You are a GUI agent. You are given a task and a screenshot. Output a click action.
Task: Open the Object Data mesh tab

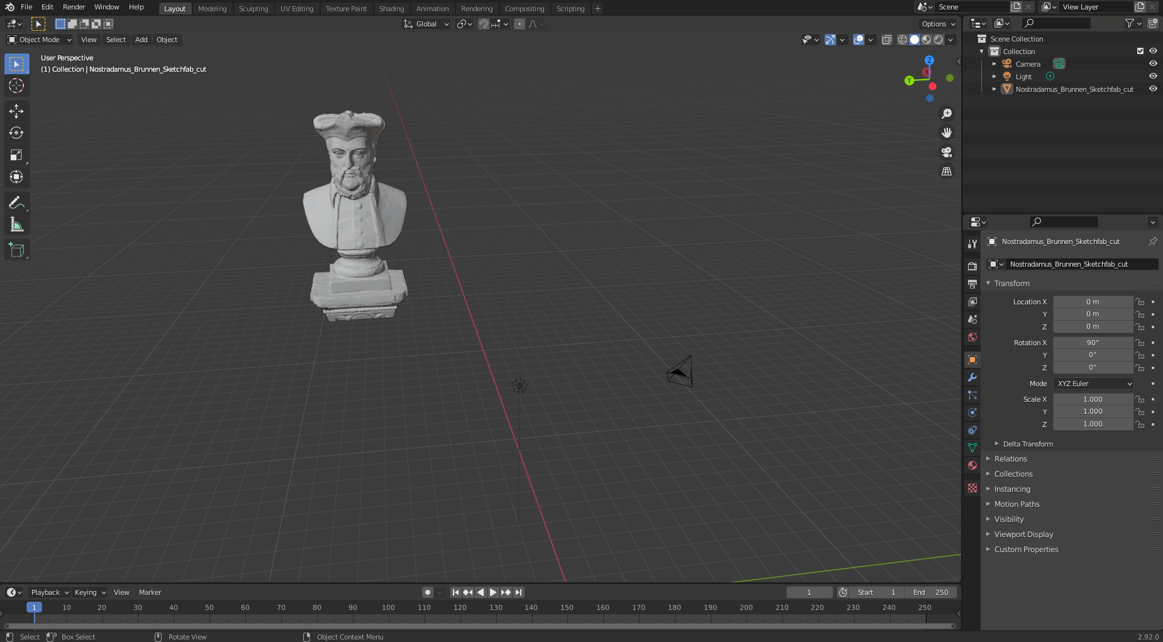tap(972, 448)
